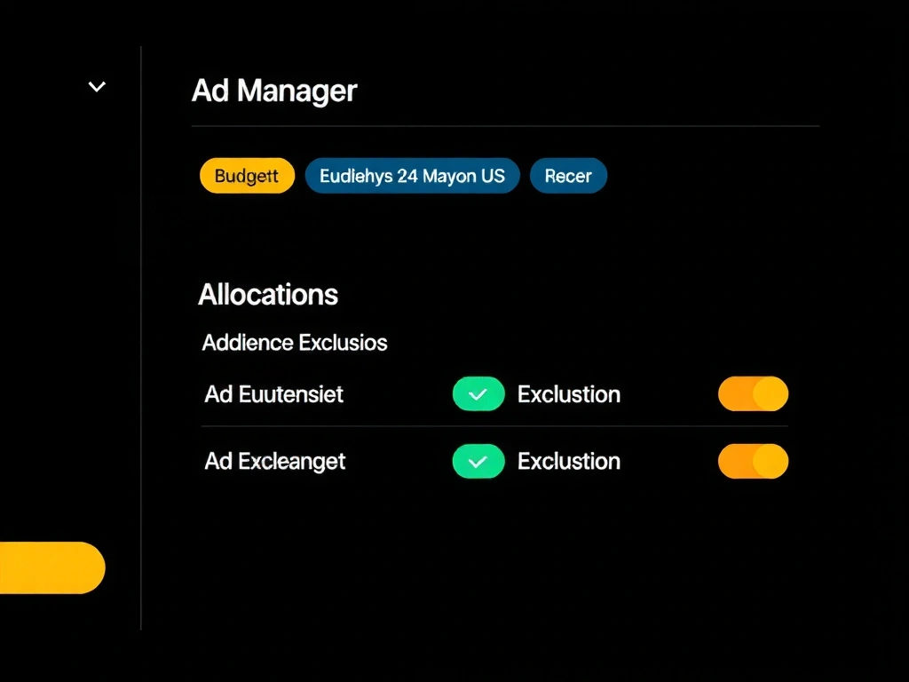Open the Eudiehys 24 Mayon US filter
Image resolution: width=909 pixels, height=682 pixels.
point(412,176)
